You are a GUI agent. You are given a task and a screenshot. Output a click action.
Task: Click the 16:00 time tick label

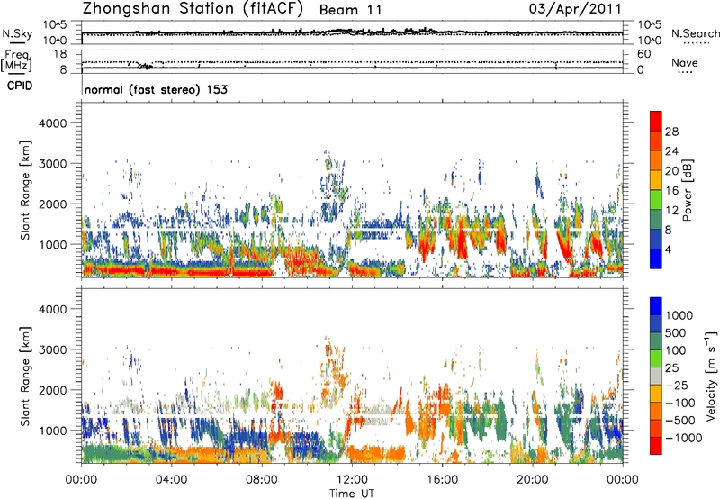pos(442,480)
